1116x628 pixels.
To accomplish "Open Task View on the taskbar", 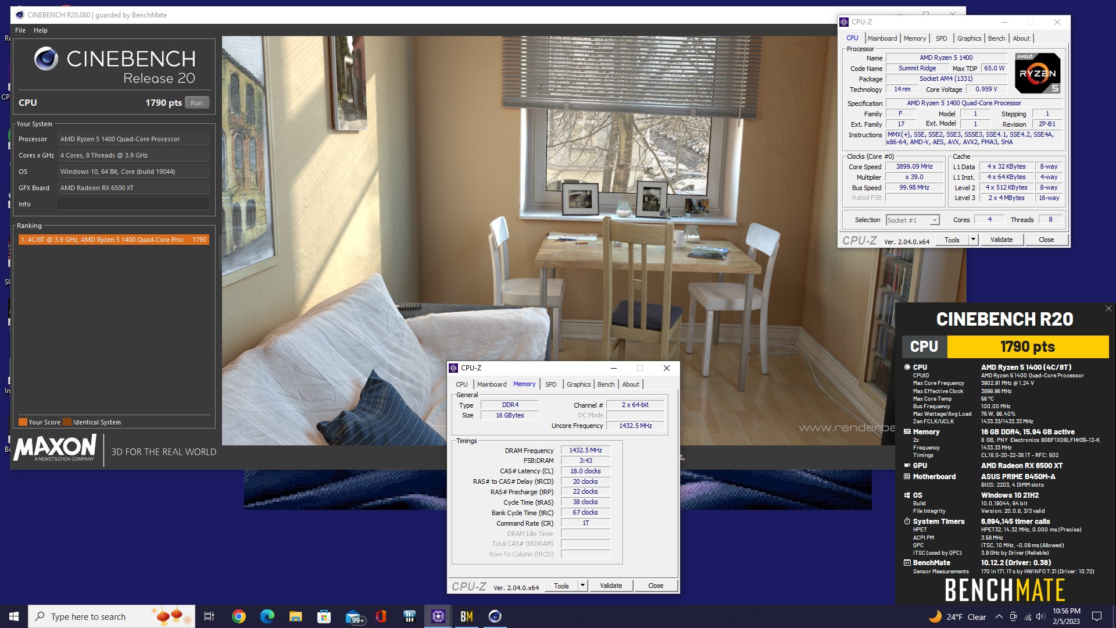I will point(209,616).
